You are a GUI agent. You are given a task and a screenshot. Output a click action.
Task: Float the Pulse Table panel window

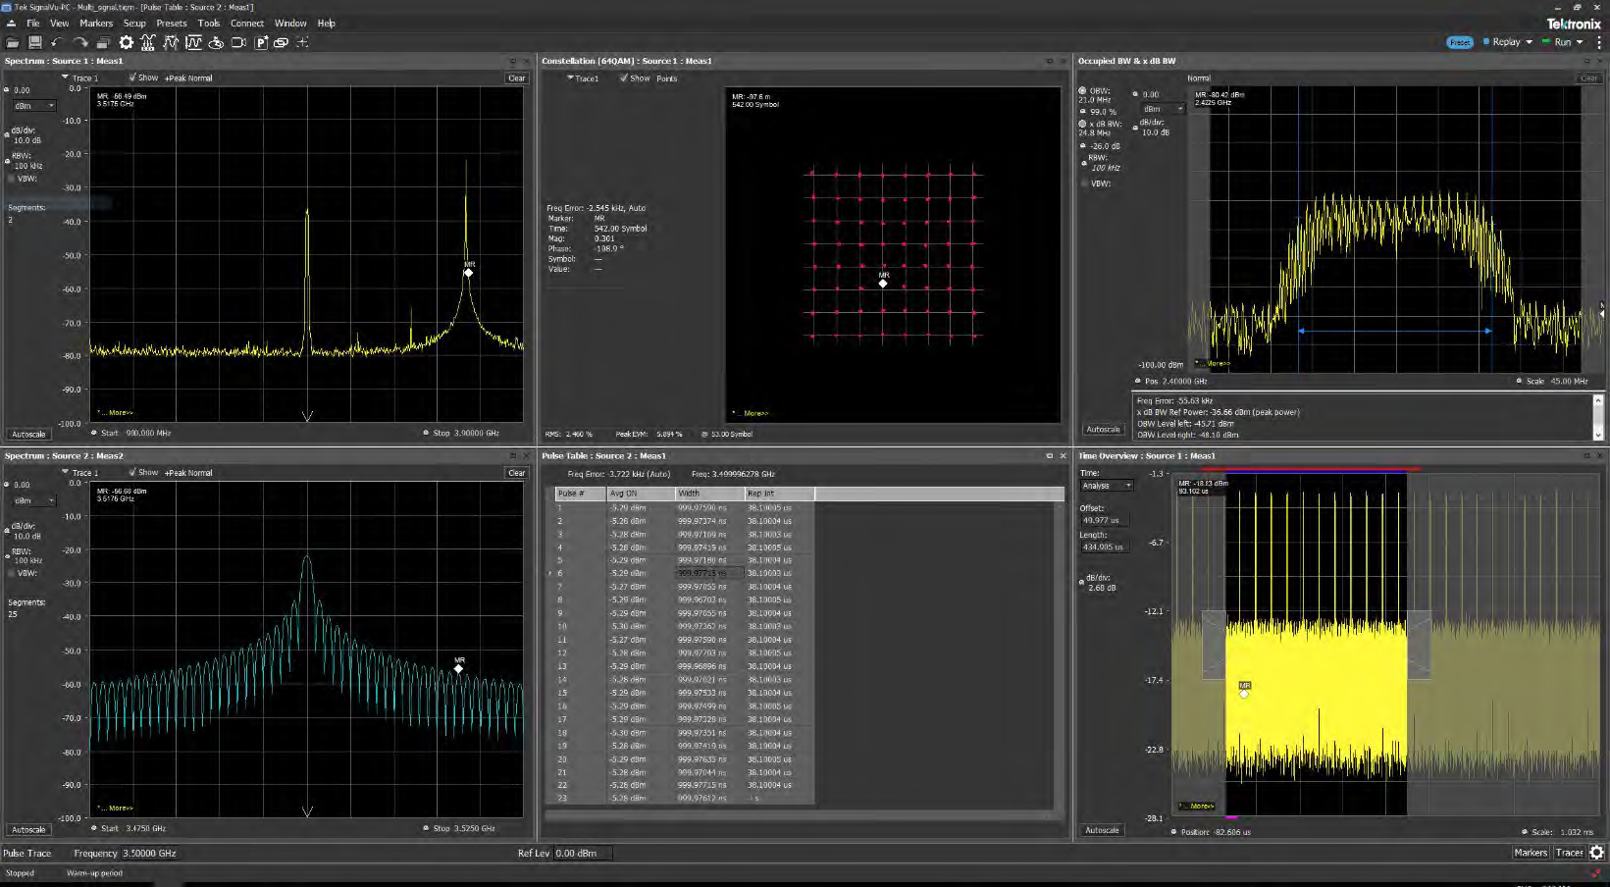(x=1049, y=455)
